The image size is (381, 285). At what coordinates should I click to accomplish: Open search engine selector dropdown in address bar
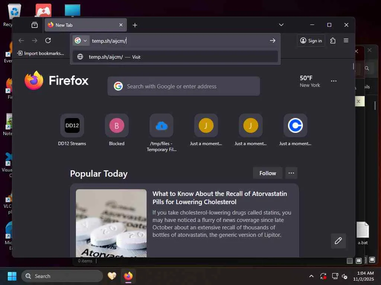coord(81,40)
